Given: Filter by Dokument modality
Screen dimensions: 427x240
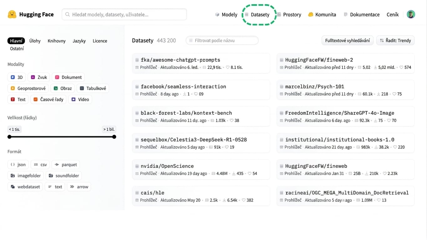Looking at the screenshot, I should tap(68, 77).
